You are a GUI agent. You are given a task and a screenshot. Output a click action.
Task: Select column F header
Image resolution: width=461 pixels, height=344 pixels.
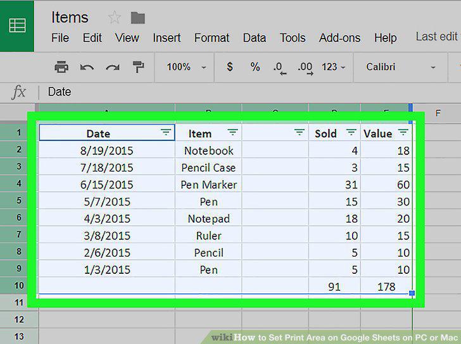437,113
